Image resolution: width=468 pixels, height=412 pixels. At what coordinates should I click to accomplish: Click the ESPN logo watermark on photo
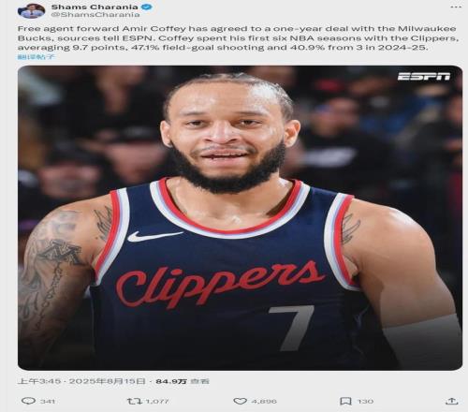[x=424, y=76]
